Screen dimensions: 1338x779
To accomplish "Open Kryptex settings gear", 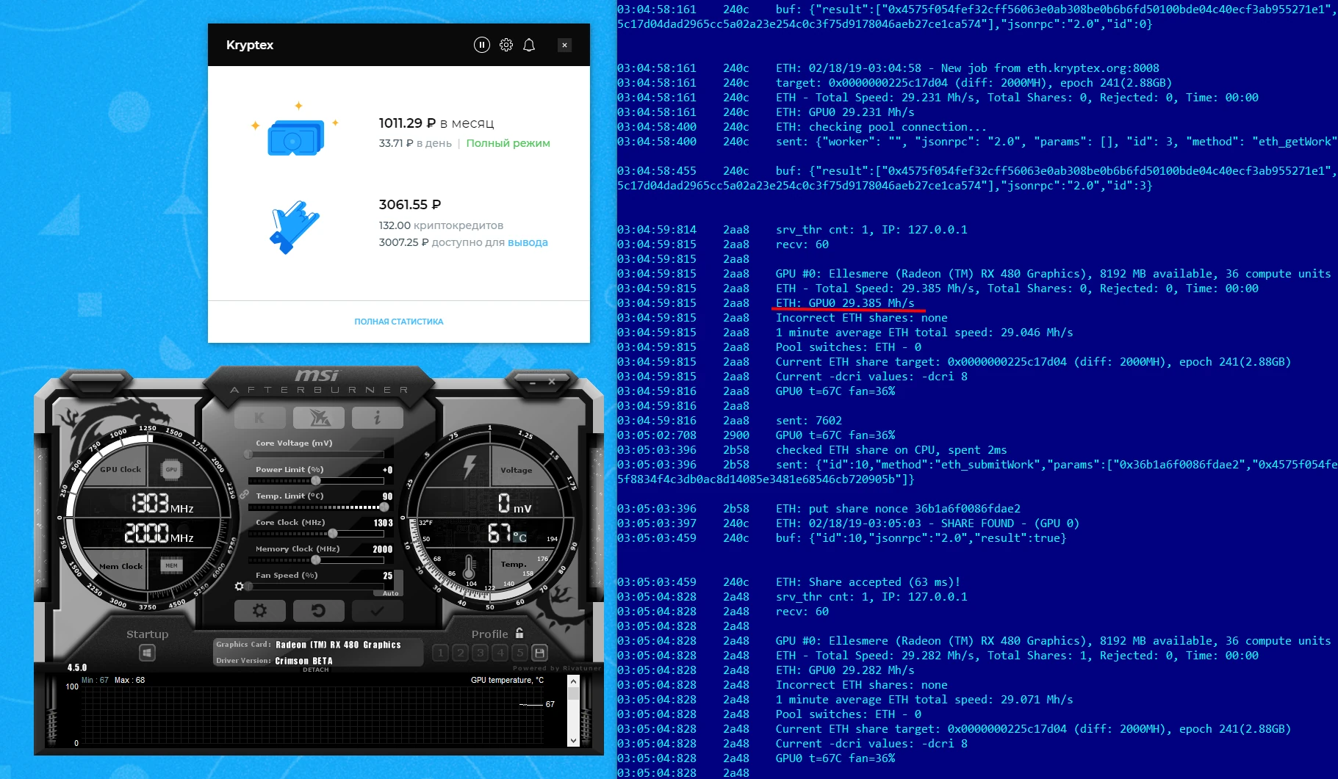I will click(x=506, y=45).
